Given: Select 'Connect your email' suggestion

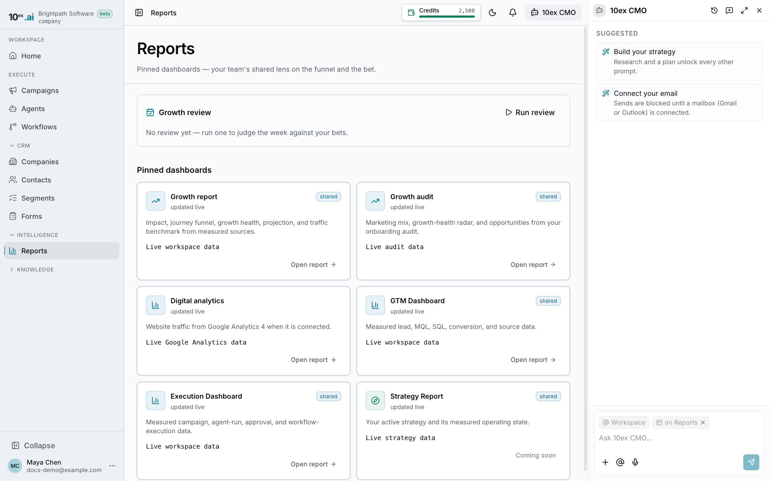Looking at the screenshot, I should 679,103.
